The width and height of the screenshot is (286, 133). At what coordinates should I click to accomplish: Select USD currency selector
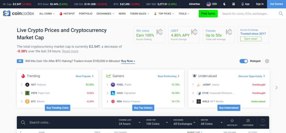tap(212, 4)
